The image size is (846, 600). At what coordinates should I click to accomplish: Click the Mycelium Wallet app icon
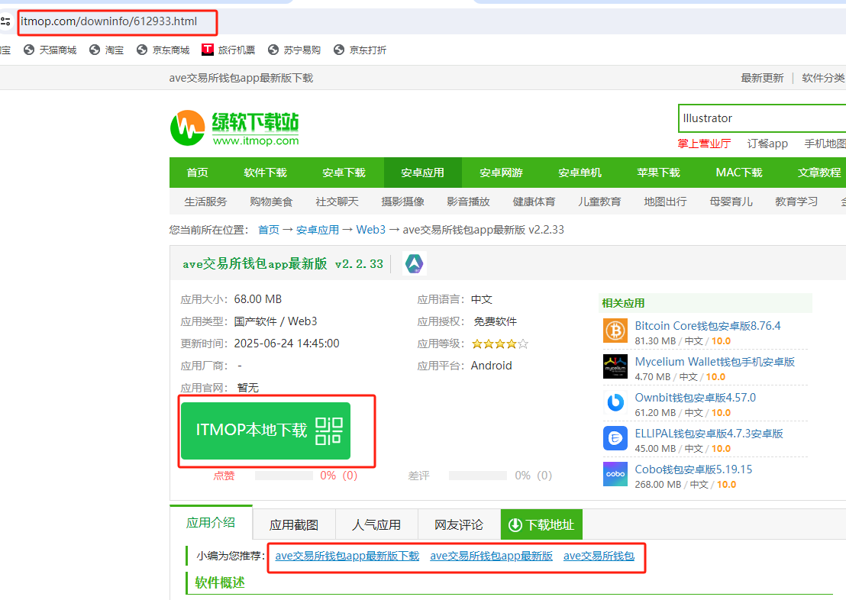615,366
